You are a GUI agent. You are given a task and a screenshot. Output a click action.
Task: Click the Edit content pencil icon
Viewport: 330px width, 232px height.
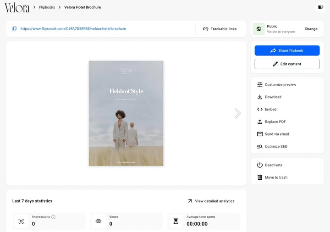tap(275, 64)
